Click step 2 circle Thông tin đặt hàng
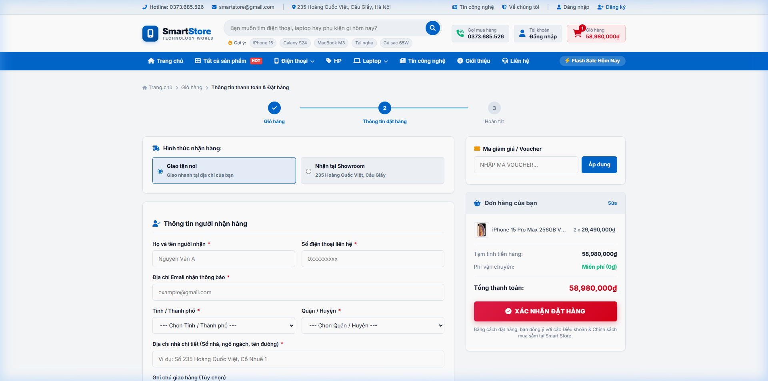 point(385,108)
